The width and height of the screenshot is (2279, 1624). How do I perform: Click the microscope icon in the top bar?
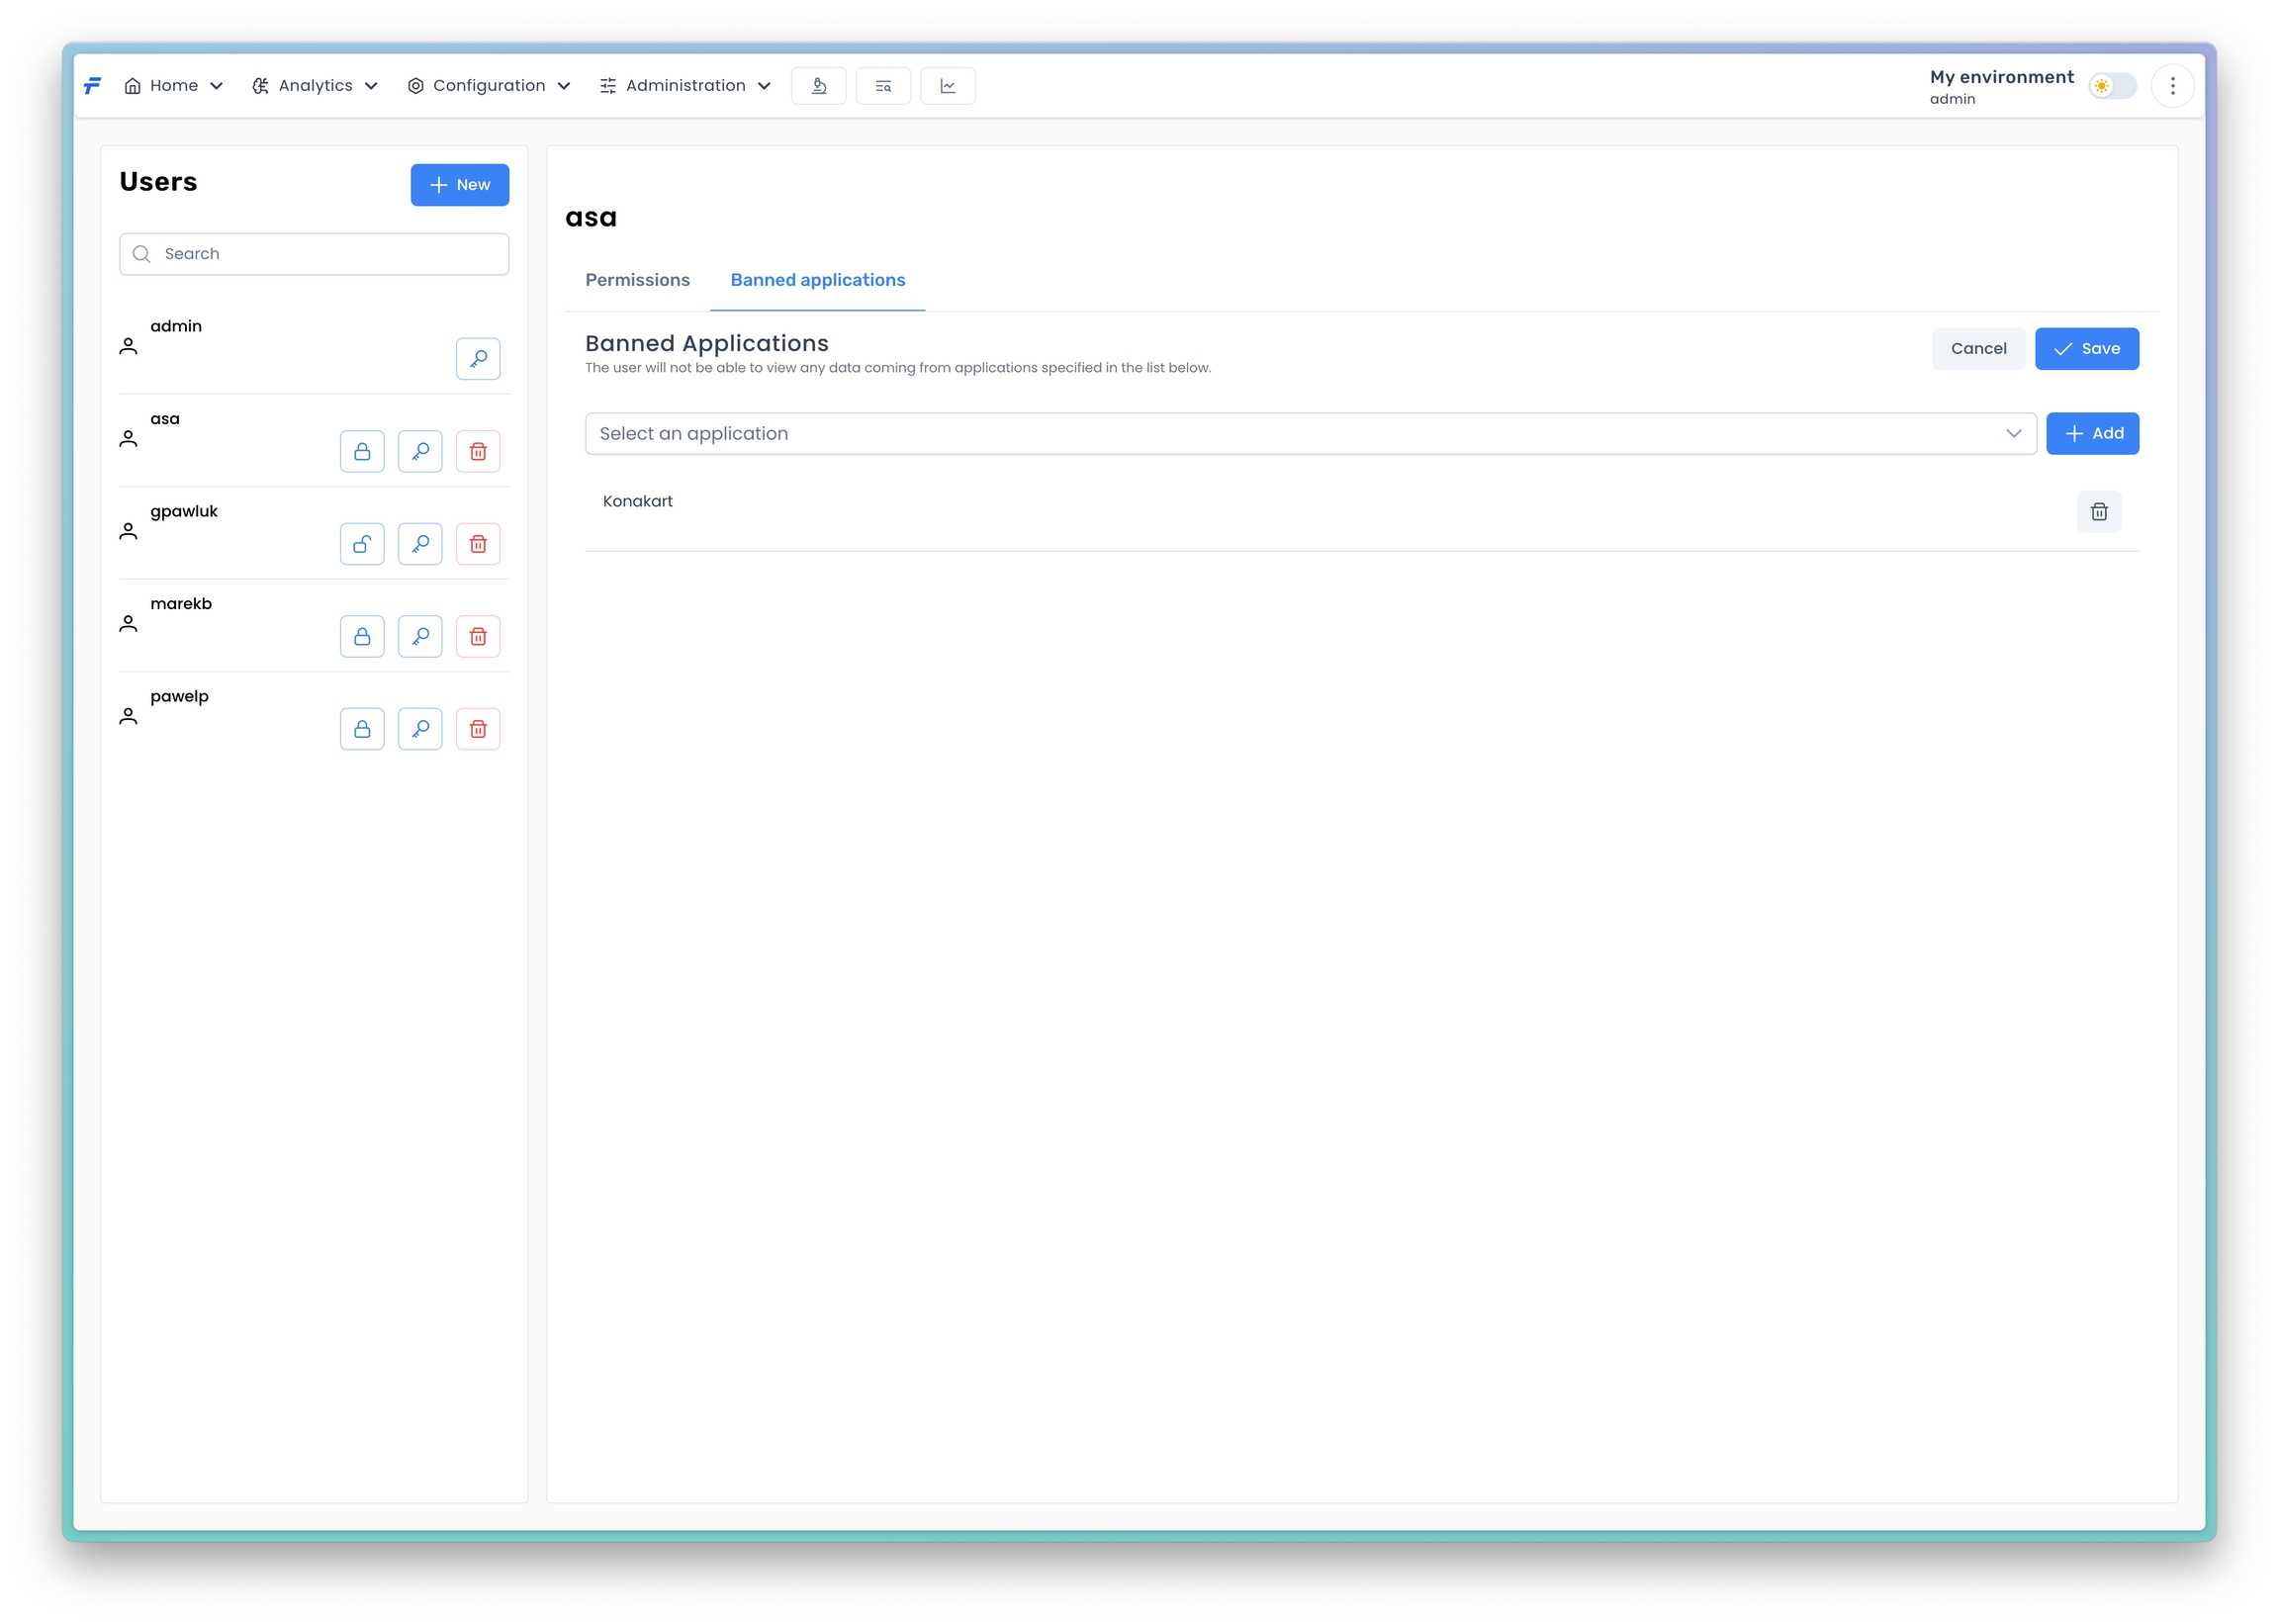[x=818, y=86]
